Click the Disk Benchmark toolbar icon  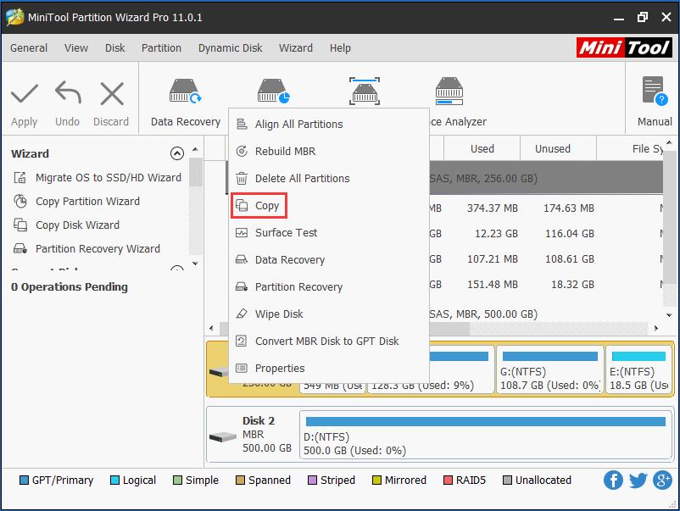(x=365, y=91)
